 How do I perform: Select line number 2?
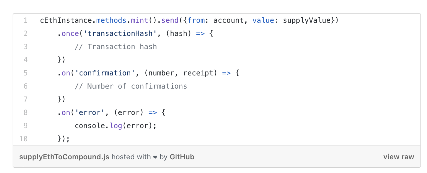(26, 34)
